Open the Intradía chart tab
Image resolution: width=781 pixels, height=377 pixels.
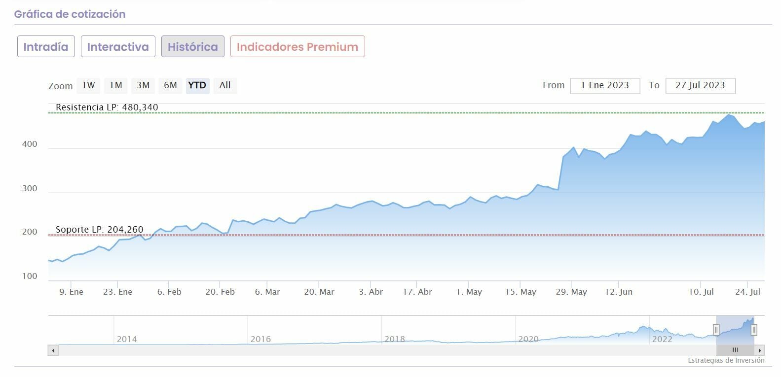pos(46,47)
